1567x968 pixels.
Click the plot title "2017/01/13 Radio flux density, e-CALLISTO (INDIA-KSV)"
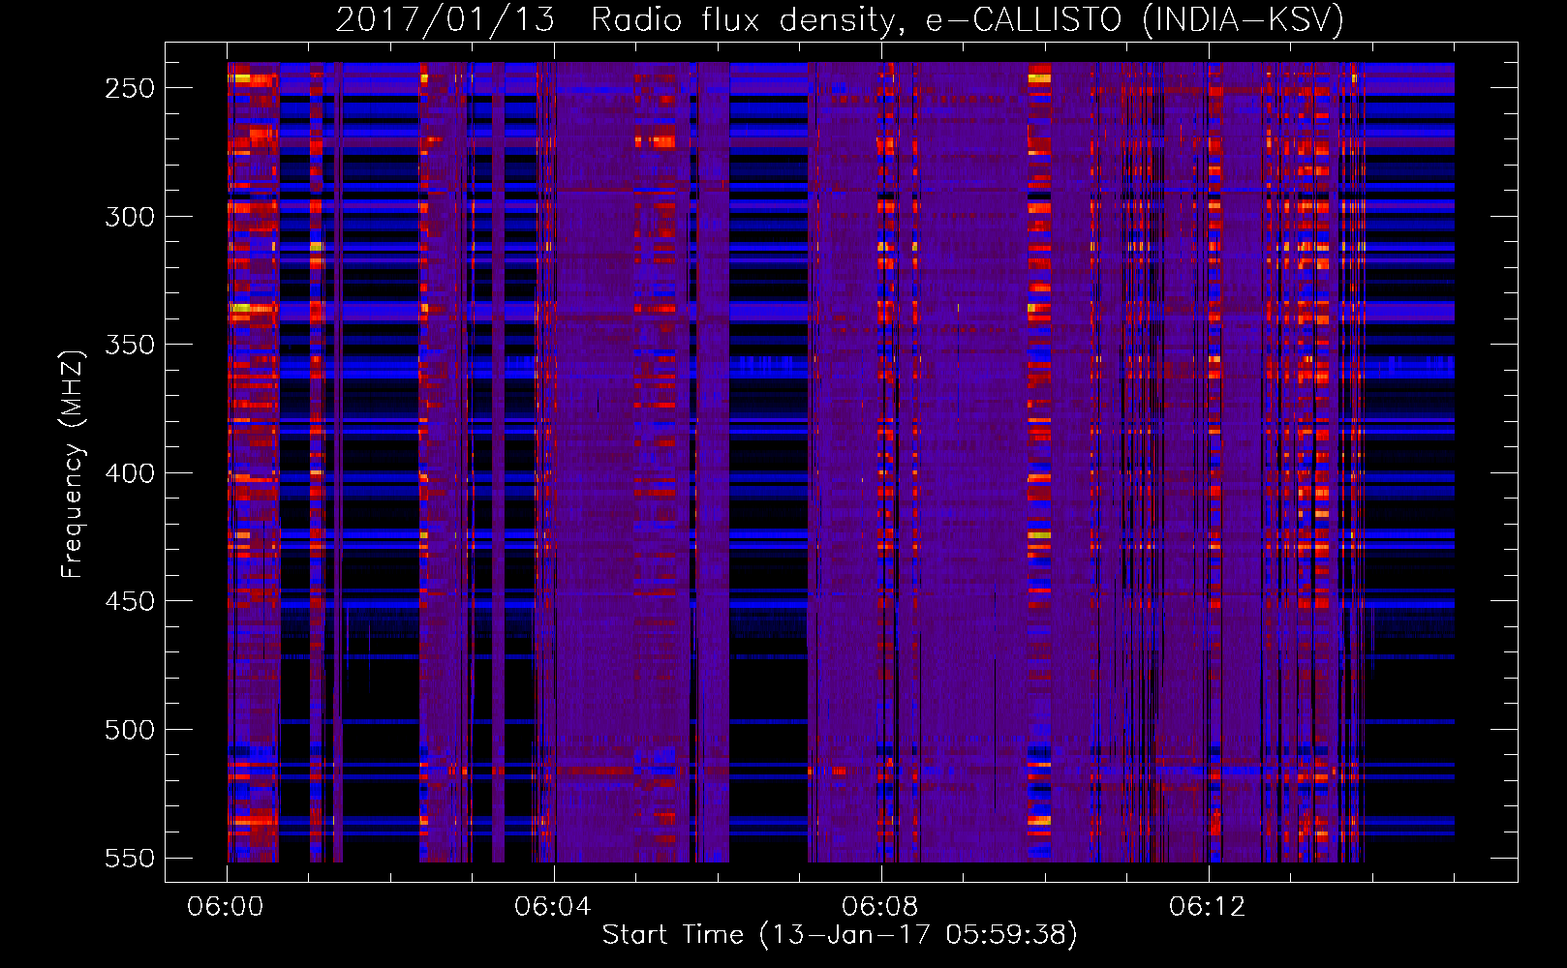(840, 20)
